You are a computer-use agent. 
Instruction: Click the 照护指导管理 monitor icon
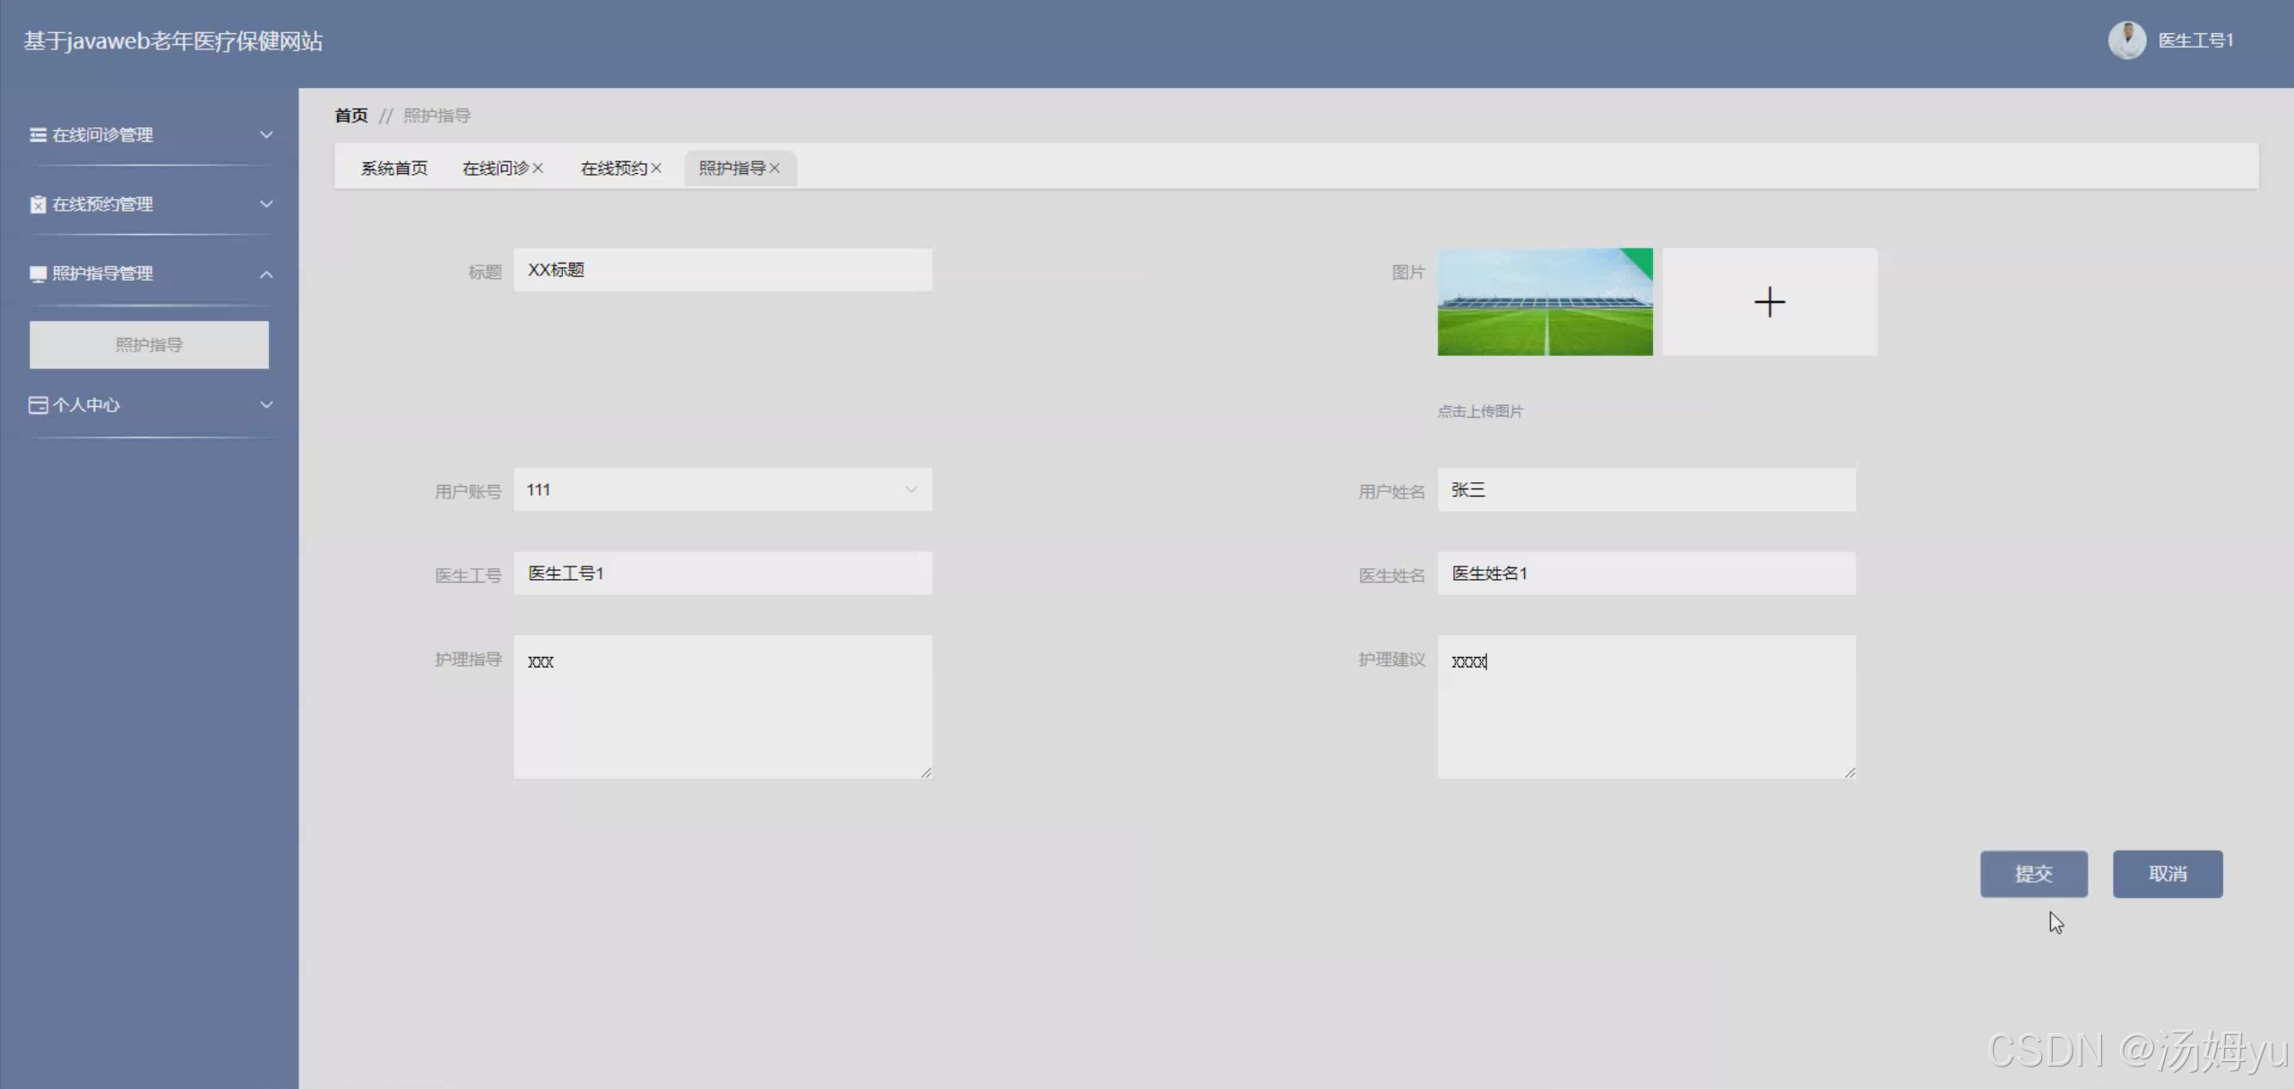click(x=38, y=274)
